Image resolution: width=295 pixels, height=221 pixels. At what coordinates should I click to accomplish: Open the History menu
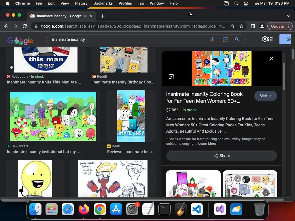tap(81, 3)
